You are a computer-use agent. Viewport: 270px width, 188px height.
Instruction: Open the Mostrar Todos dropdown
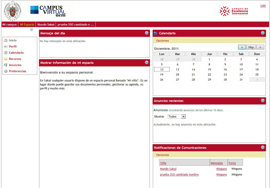point(177,117)
